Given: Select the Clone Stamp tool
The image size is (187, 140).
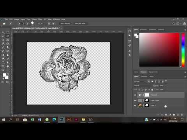Looking at the screenshot, I should click(x=8, y=47).
